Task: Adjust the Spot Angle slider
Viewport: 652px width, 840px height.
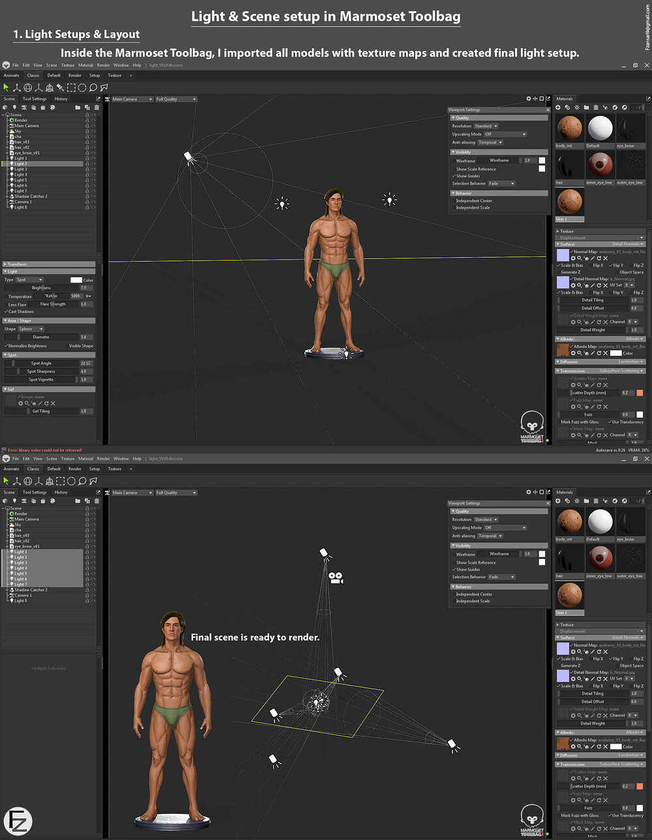Action: tap(41, 363)
